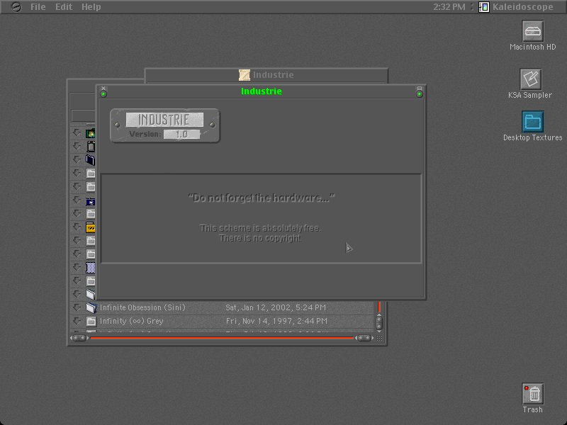Screen dimensions: 567x425
Task: Select the "Infinity (∞) Grey" row name
Action: [x=132, y=321]
